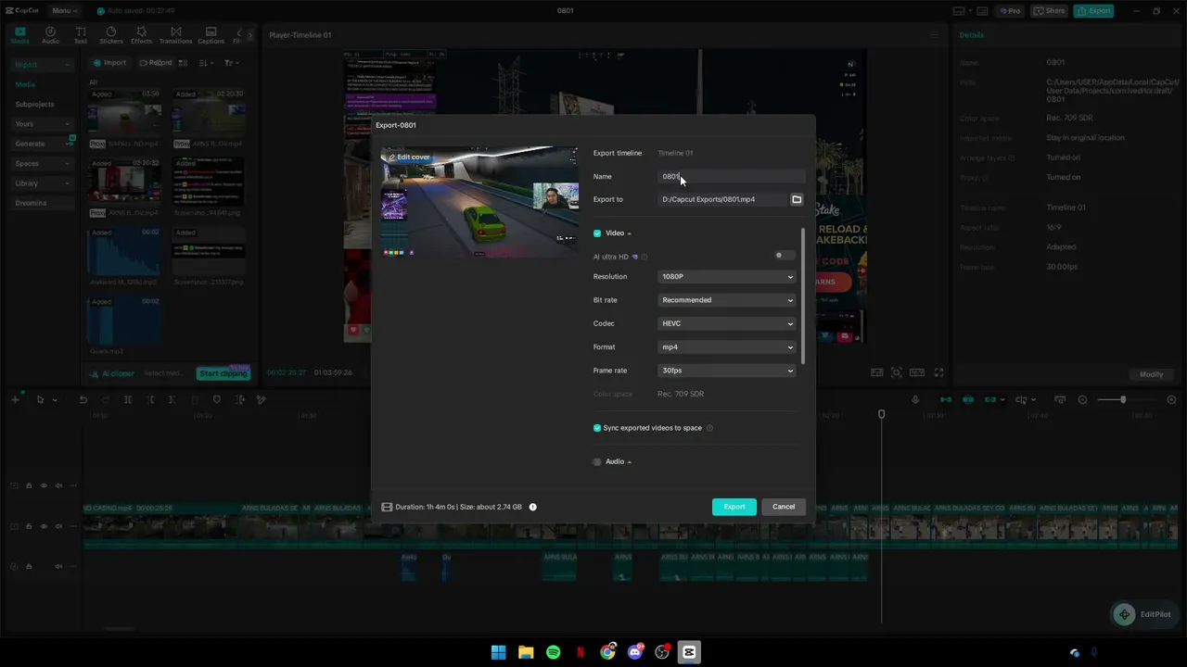Click the marker icon in timeline toolbar
Screen dimensions: 1187x667
tap(217, 399)
